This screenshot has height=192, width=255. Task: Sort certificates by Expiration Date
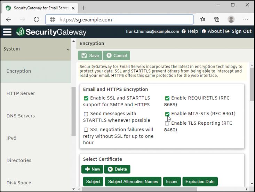pyautogui.click(x=200, y=182)
